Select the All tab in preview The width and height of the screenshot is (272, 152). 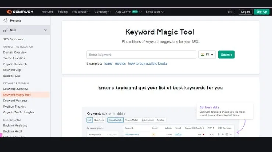tap(90, 120)
